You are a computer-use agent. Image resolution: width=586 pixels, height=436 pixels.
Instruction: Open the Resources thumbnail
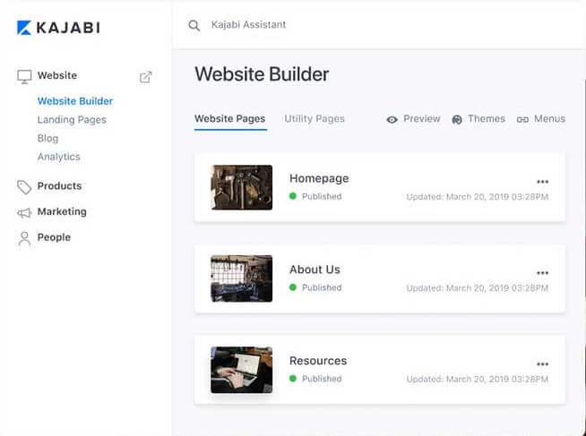(241, 370)
